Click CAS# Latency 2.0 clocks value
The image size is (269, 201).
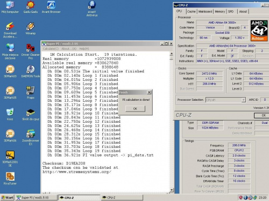click(x=239, y=155)
